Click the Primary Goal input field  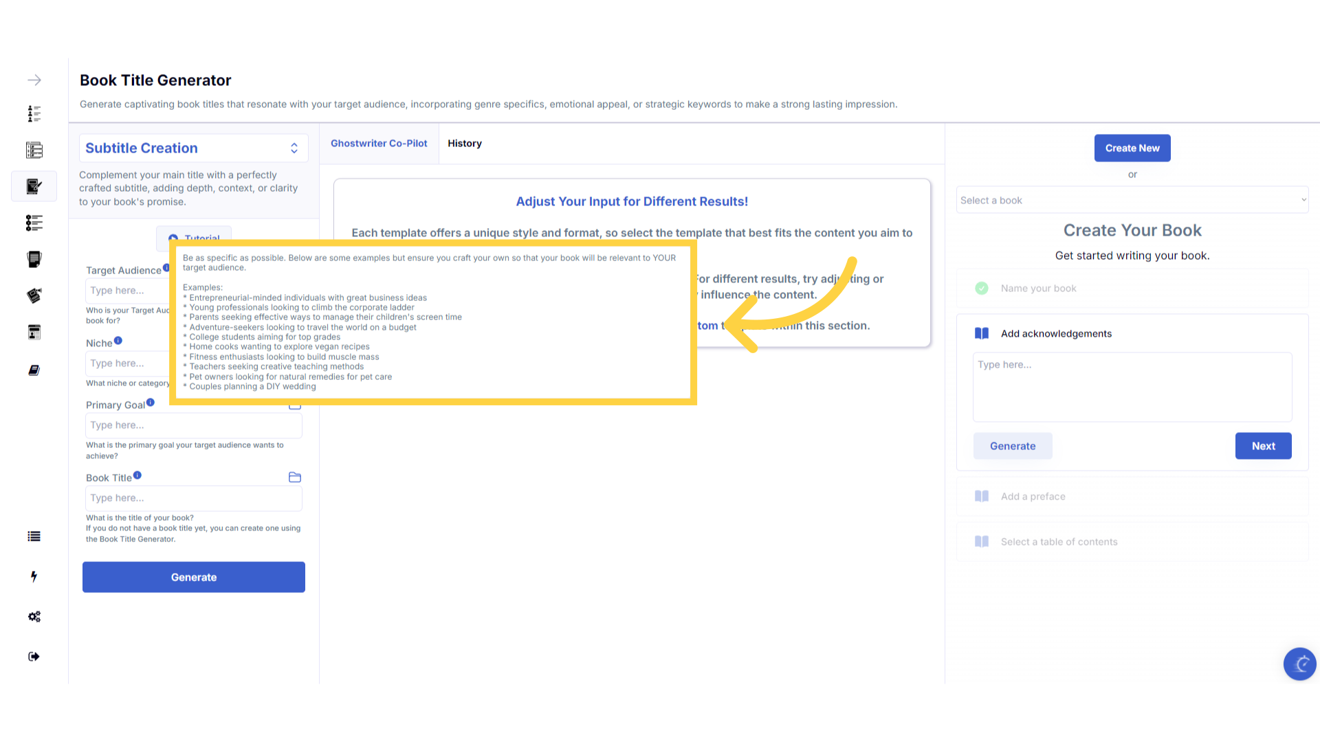coord(194,425)
